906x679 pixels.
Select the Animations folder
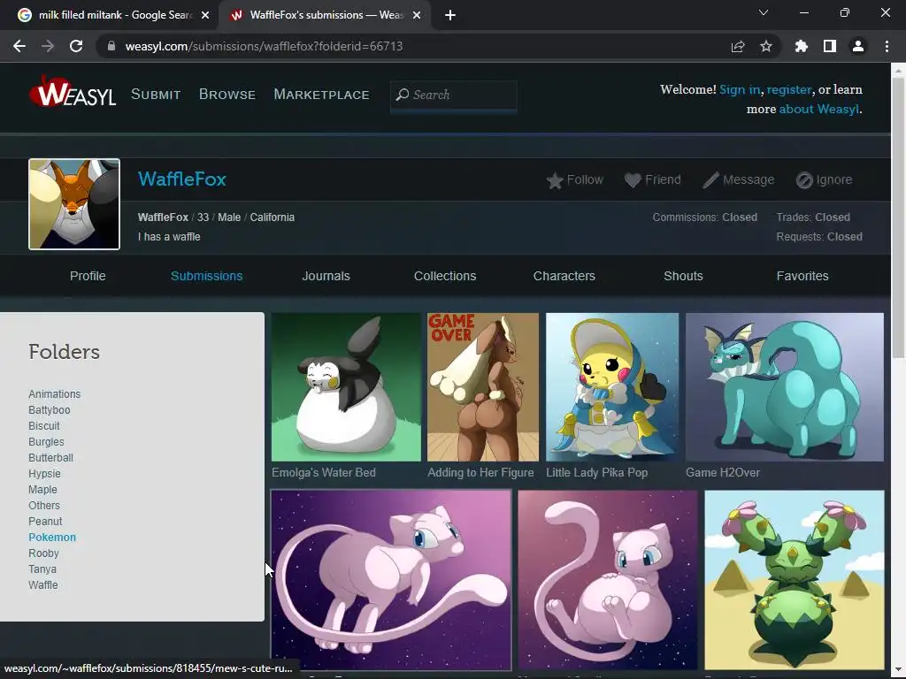[x=54, y=394]
